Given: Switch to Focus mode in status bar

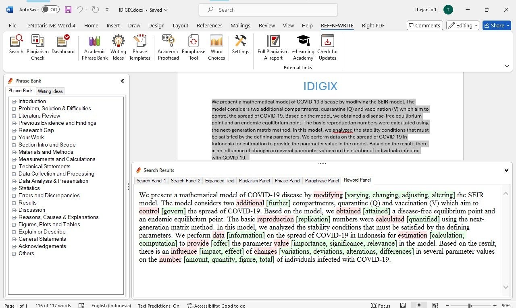Looking at the screenshot, I should [381, 306].
